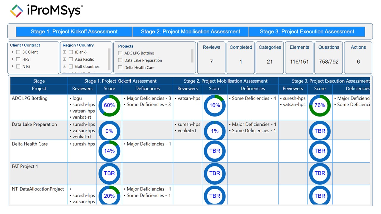
Task: Check ADC LPG Bottling in Projects filter
Action: pyautogui.click(x=120, y=53)
